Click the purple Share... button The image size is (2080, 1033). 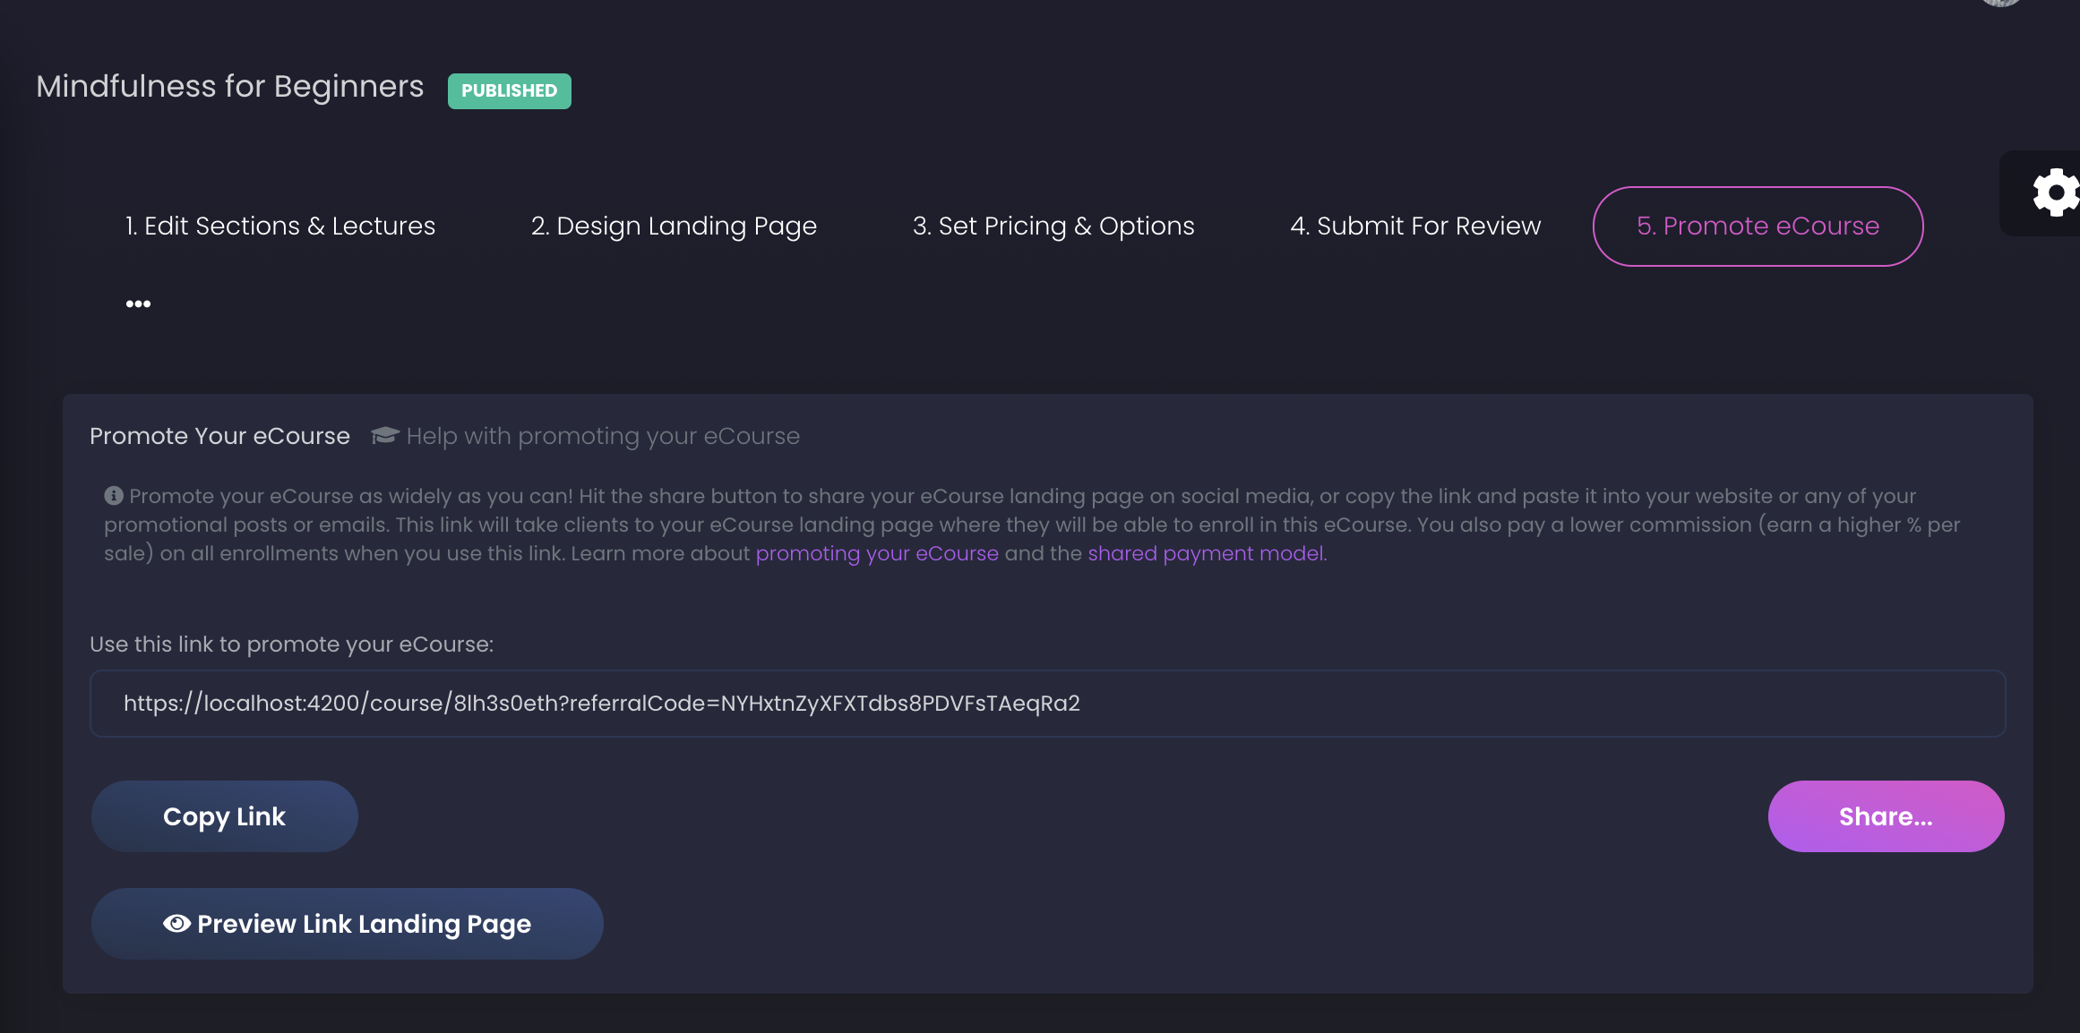[1885, 816]
